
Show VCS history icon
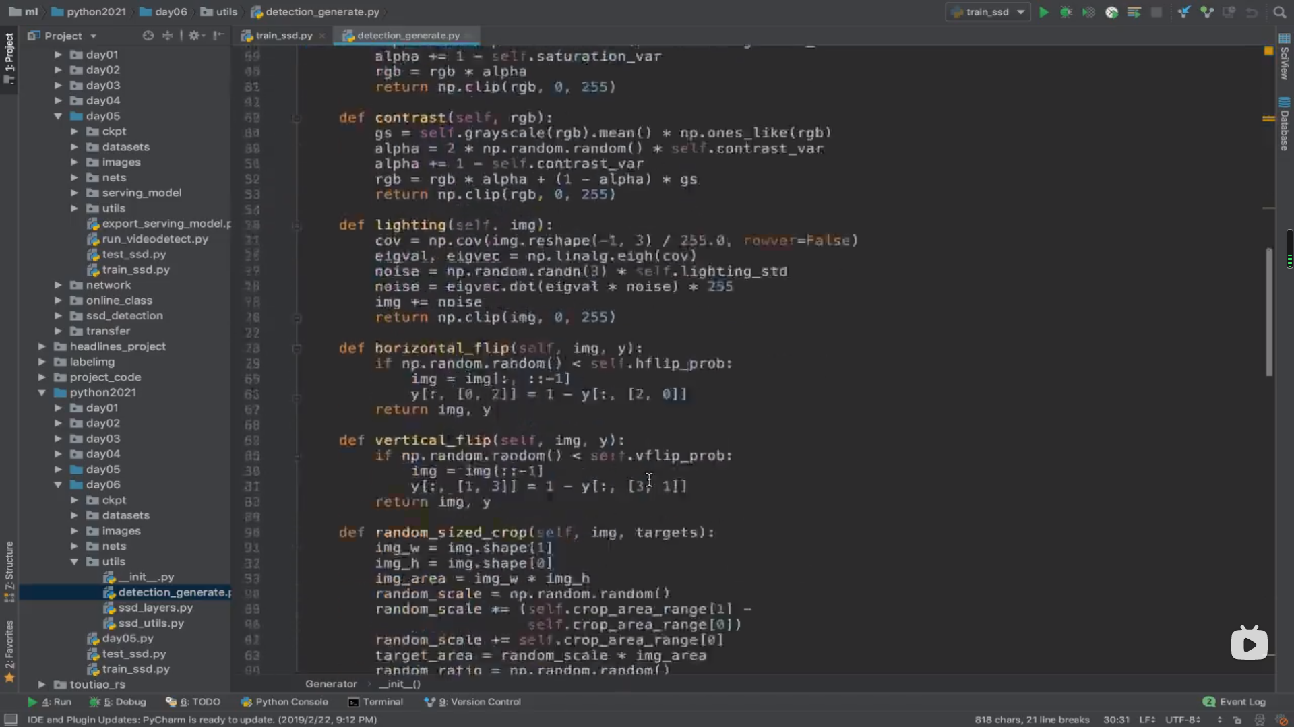pyautogui.click(x=1229, y=12)
